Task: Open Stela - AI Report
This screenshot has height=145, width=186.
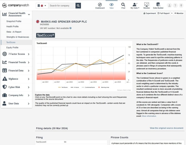Action: tap(14, 32)
